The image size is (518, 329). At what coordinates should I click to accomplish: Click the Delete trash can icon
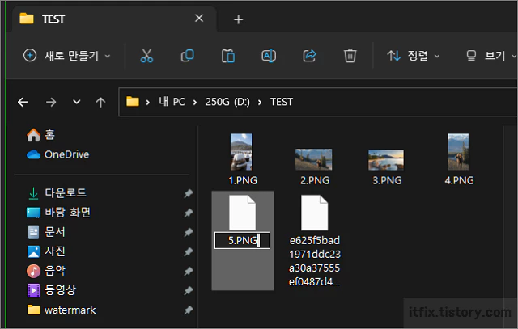350,56
